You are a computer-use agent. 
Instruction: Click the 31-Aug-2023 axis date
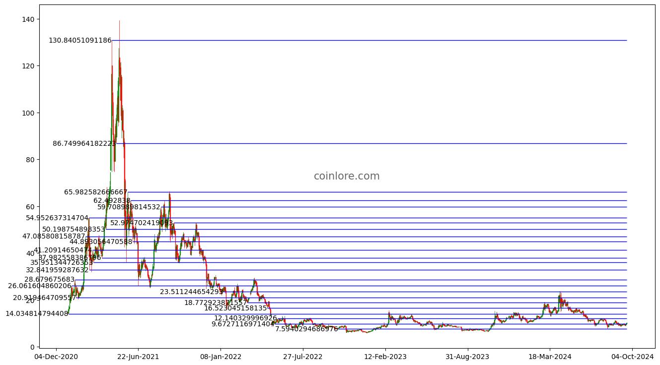tap(467, 356)
